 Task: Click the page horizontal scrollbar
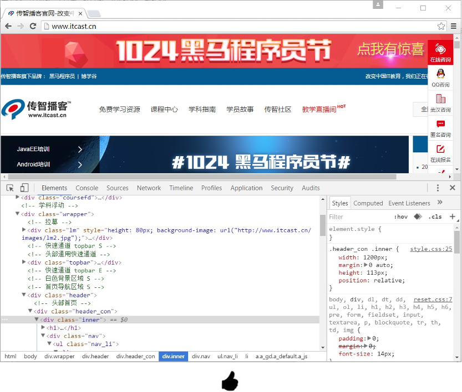tap(202, 177)
